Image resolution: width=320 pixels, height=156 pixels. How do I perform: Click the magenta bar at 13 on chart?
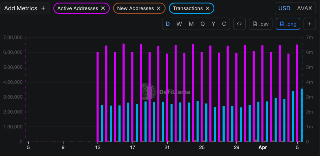97,97
